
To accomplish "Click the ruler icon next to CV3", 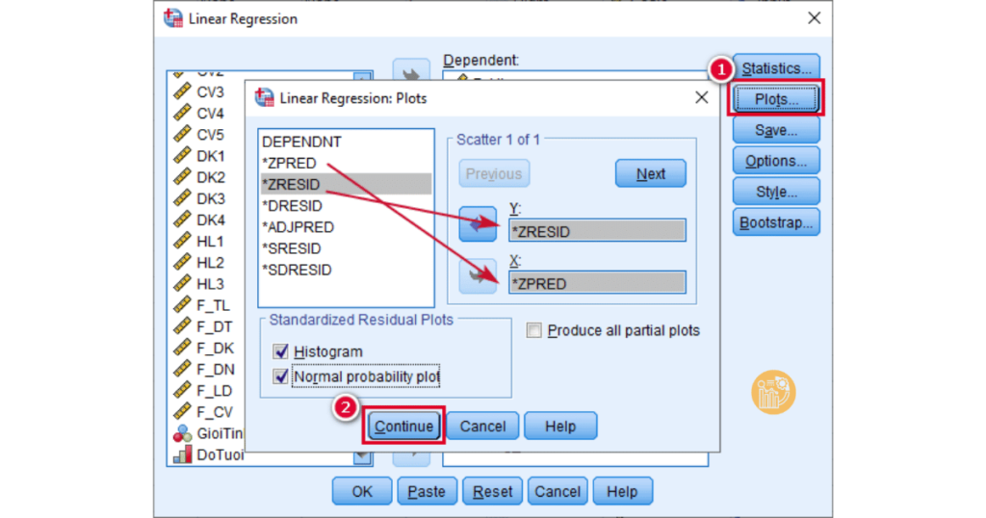I will coord(181,92).
